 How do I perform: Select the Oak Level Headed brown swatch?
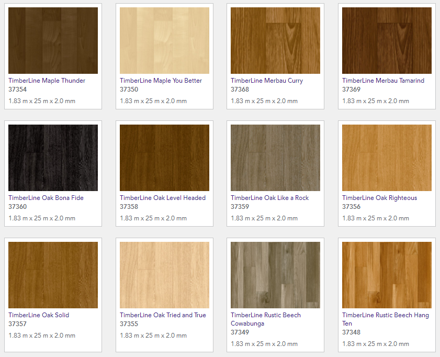[x=164, y=158]
